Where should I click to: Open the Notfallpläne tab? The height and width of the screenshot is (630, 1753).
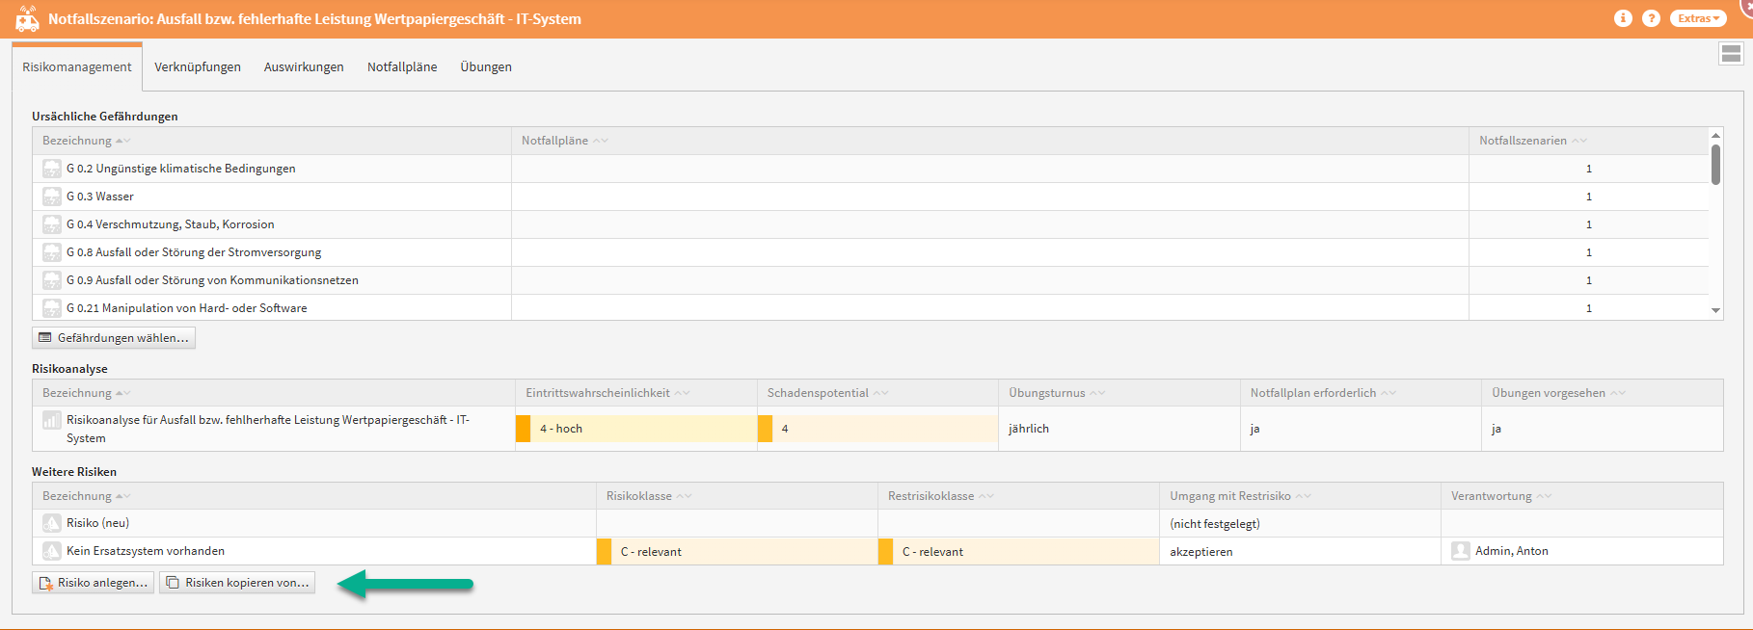402,66
